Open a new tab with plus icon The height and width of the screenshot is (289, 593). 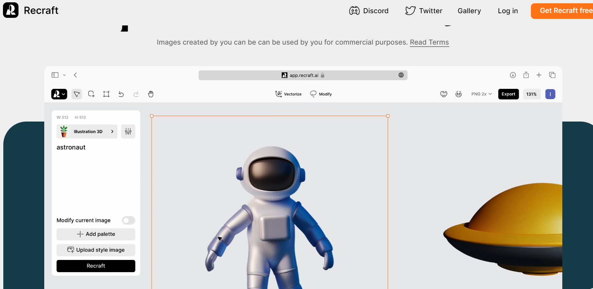point(539,75)
